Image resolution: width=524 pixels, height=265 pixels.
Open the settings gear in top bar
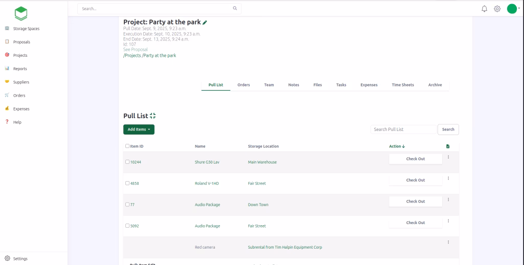[497, 9]
